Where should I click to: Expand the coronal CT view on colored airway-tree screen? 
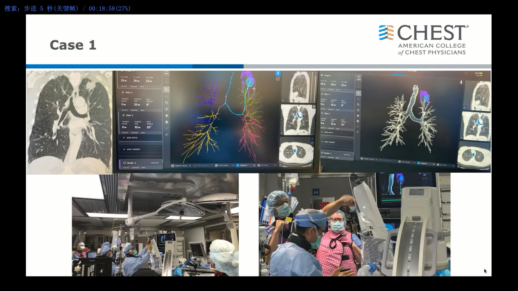(282, 133)
